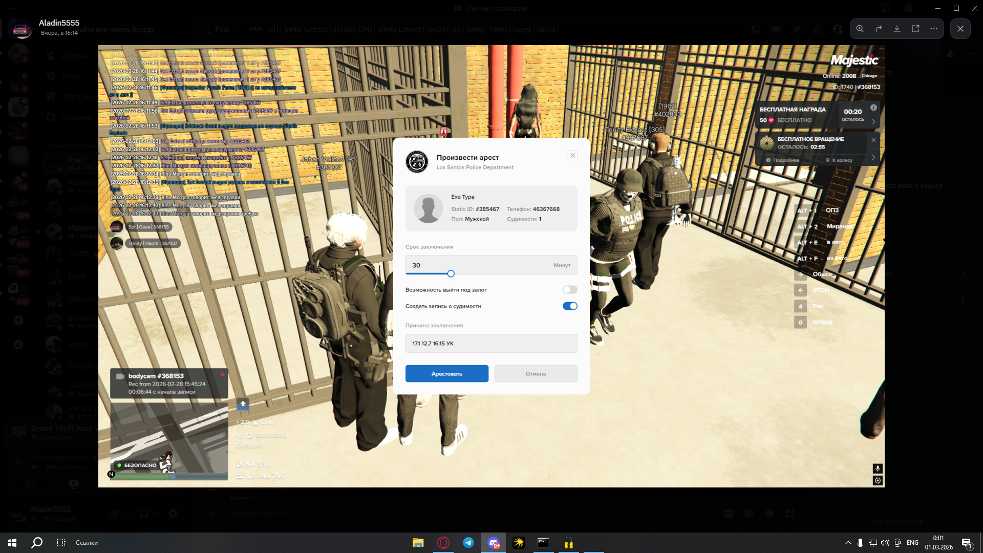Expand the free reward panel chevron
983x553 pixels.
point(873,121)
